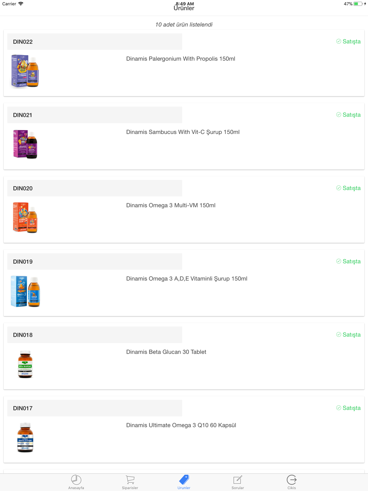Tap the Ürünler page title
Viewport: 368px width, 491px height.
(184, 8)
